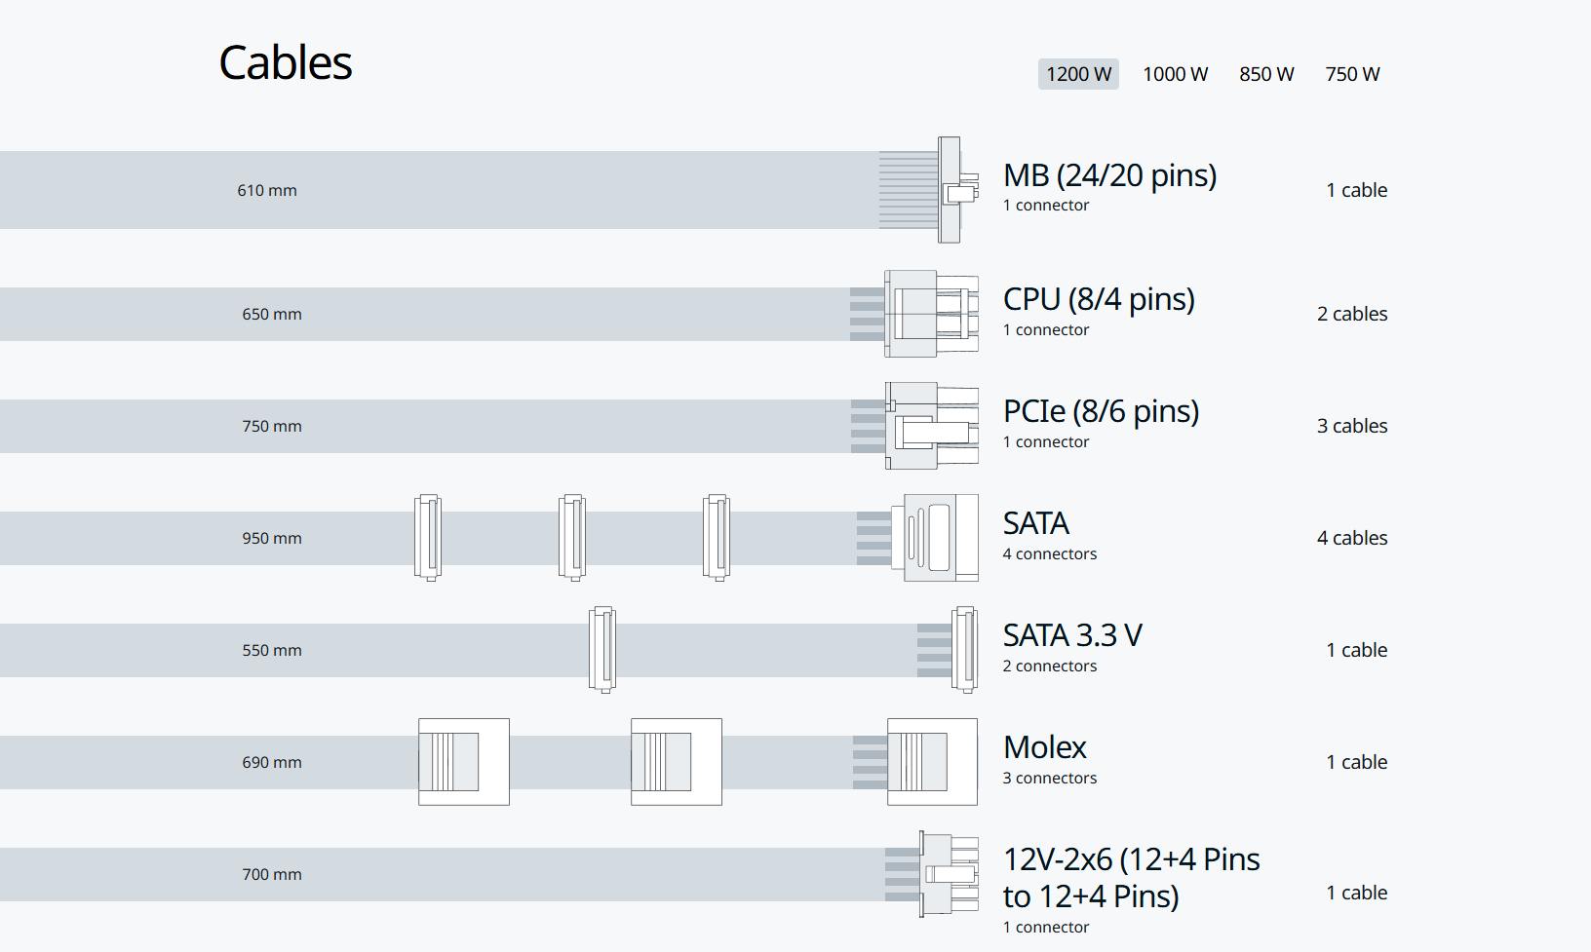Click the leftmost SATA connector on cable

click(x=428, y=538)
